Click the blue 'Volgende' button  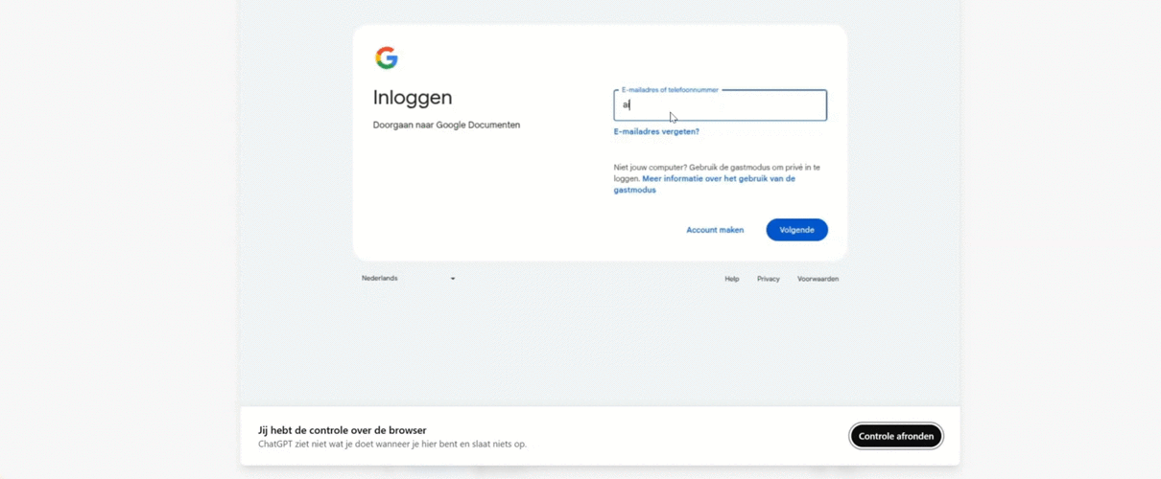[796, 230]
